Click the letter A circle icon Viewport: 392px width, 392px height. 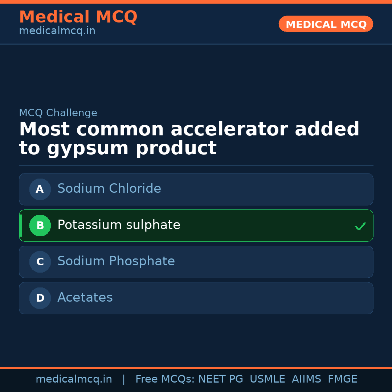(40, 189)
